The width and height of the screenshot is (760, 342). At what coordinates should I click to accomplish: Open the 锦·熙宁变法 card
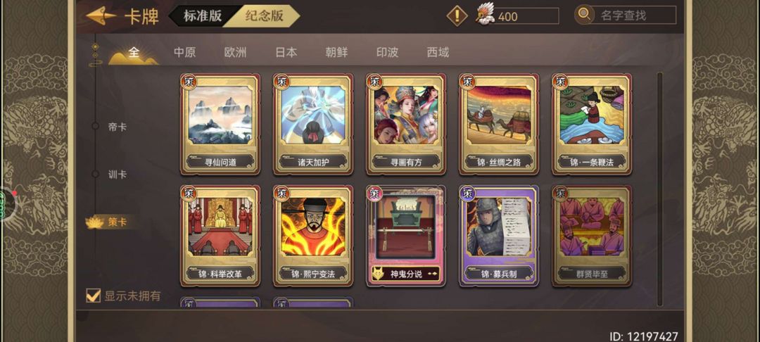[x=312, y=236]
